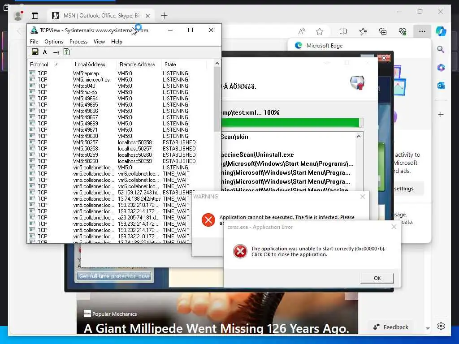Open Edge Settings and more ellipsis
459x344 pixels.
coord(422,31)
